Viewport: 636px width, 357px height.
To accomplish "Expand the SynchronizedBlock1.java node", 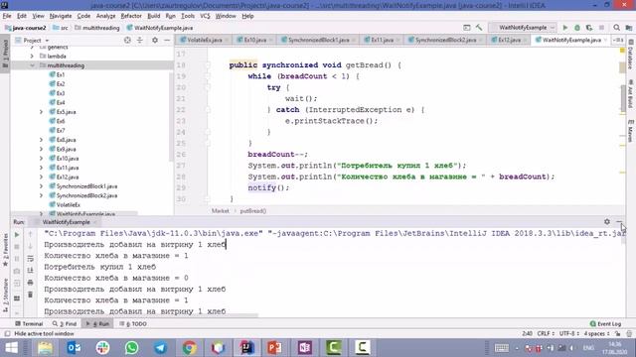I will tap(42, 186).
